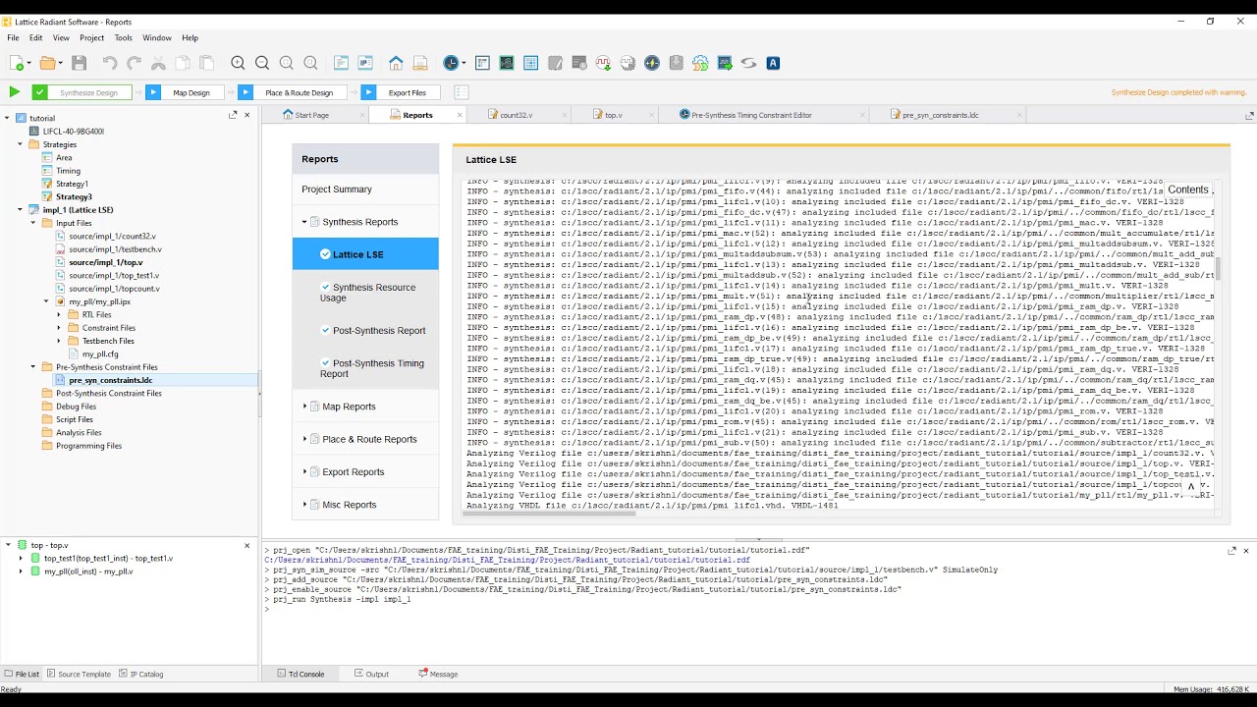Close the hierarchy top - top.v panel
Viewport: 1257px width, 707px height.
[x=246, y=545]
